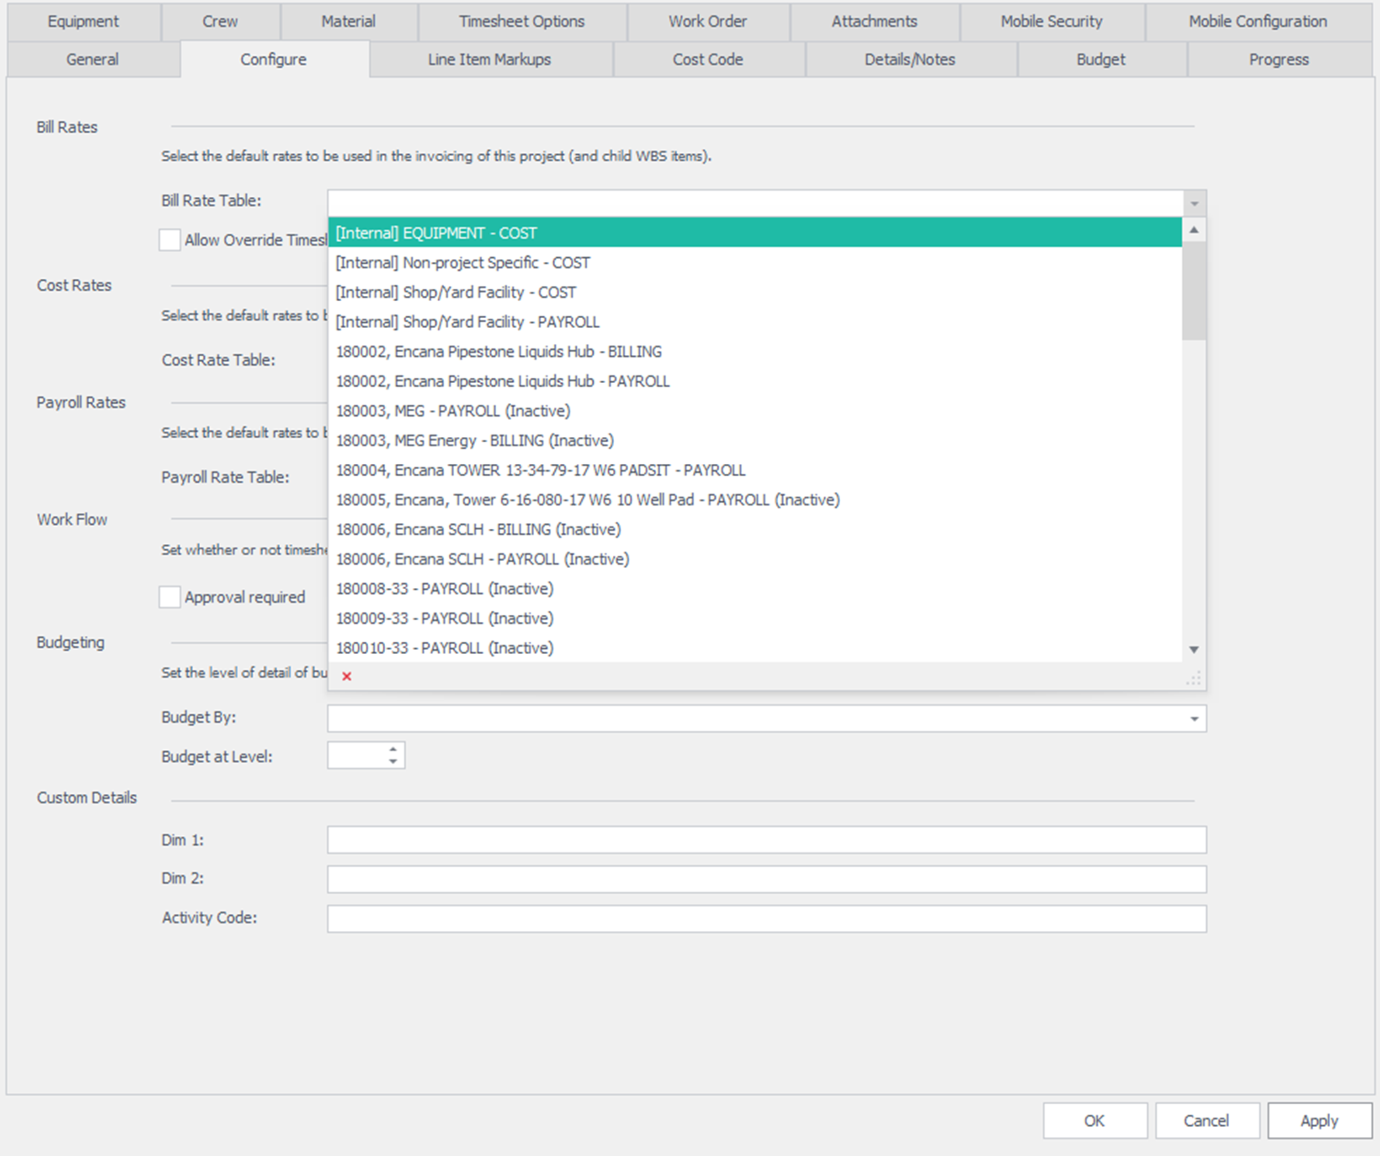Image resolution: width=1380 pixels, height=1156 pixels.
Task: Click the dropdown list scrollbar thumb
Action: pos(1194,291)
